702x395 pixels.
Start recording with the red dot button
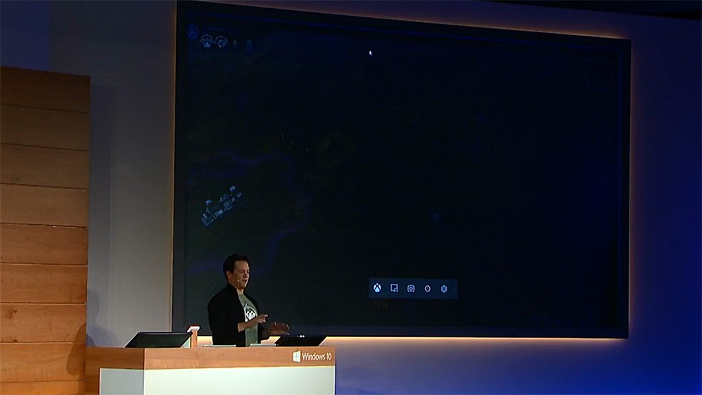click(x=427, y=289)
